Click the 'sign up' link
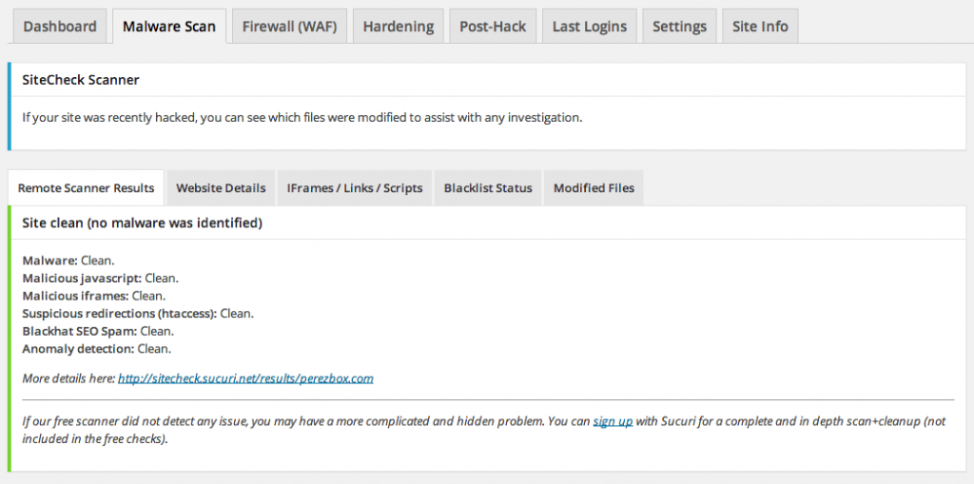Screen dimensions: 974x484 (x=613, y=421)
